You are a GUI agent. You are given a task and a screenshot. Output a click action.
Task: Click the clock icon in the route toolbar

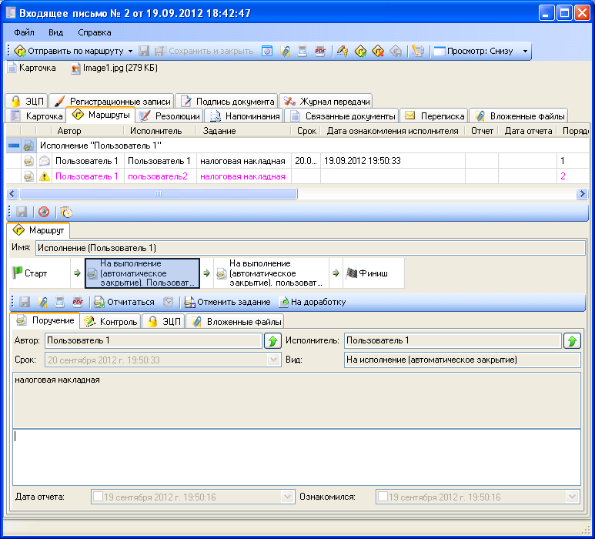67,211
